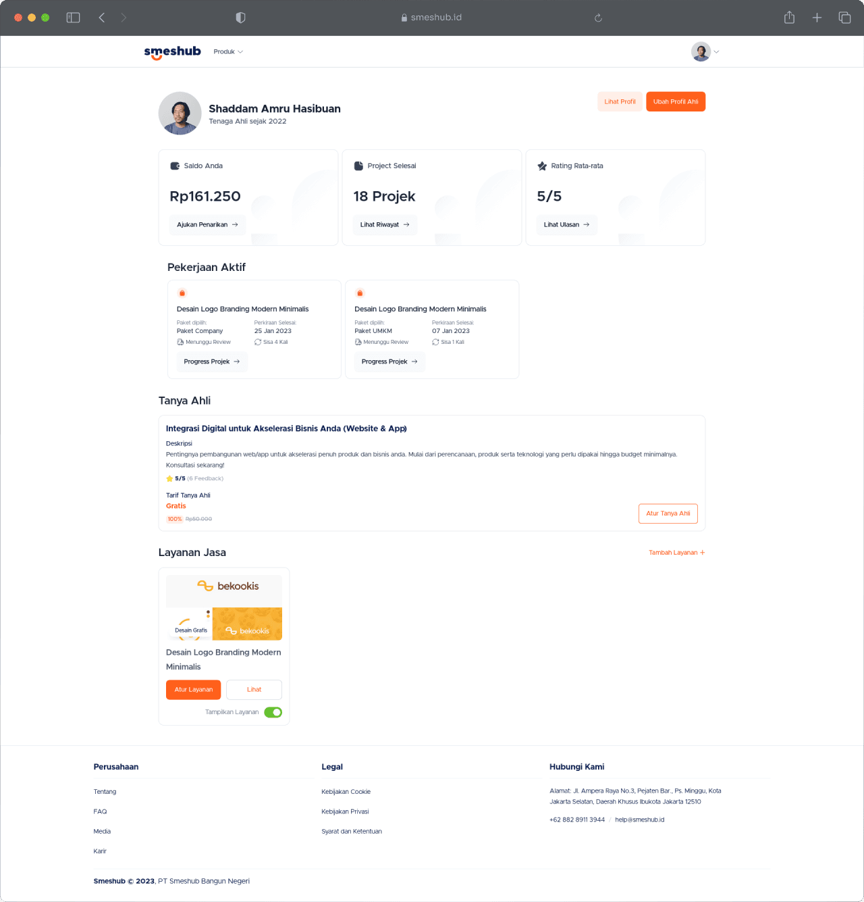Image resolution: width=864 pixels, height=902 pixels.
Task: Click the orange shop icon on Paket Company card
Action: point(182,293)
